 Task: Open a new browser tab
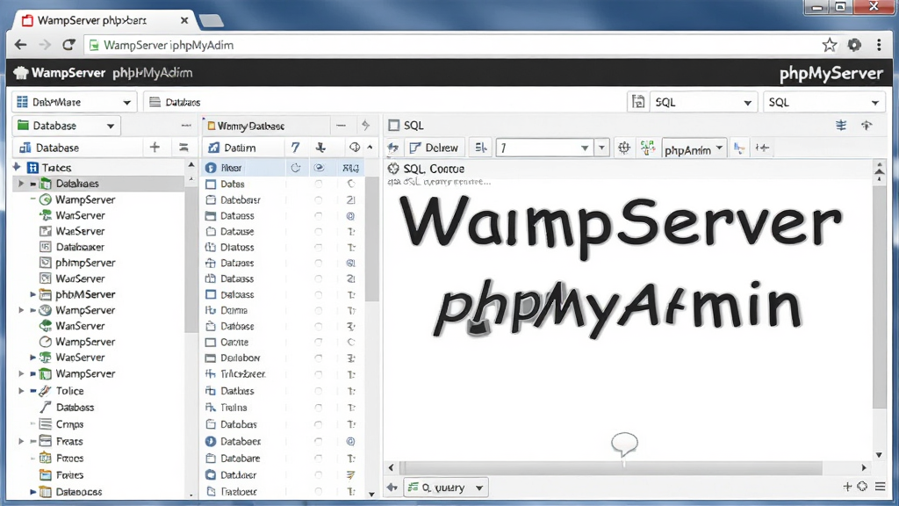[212, 21]
